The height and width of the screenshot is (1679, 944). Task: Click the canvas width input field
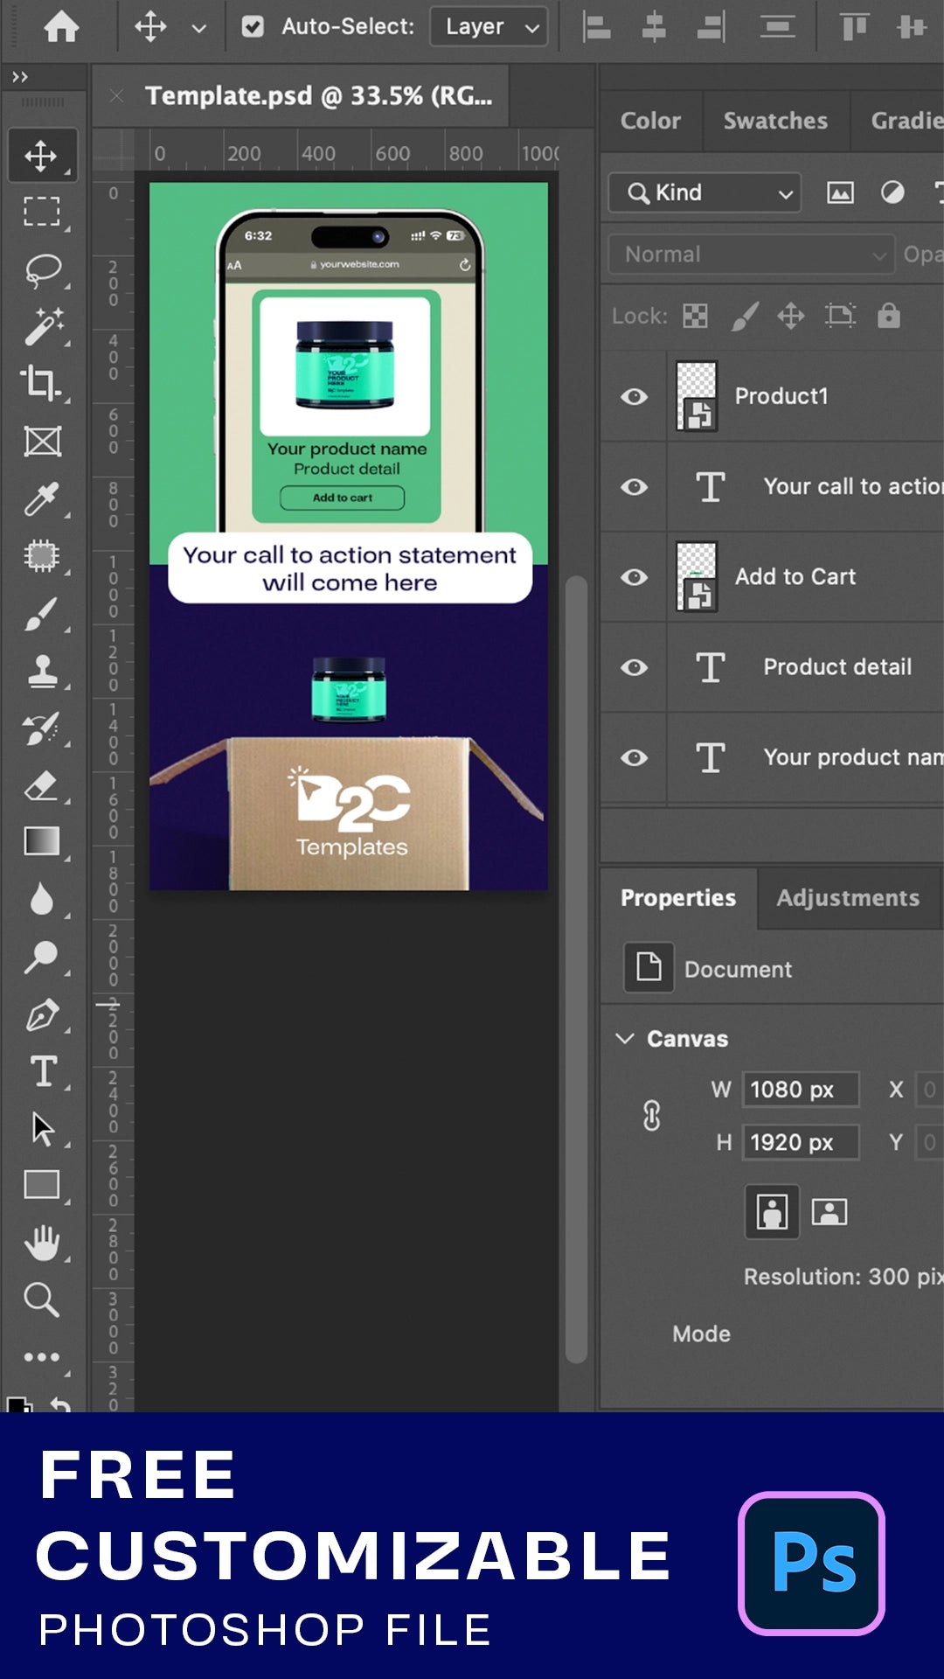pyautogui.click(x=800, y=1090)
